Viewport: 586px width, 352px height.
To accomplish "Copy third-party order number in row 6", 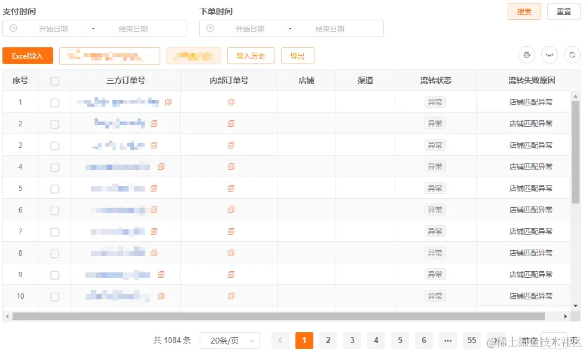I will point(154,210).
